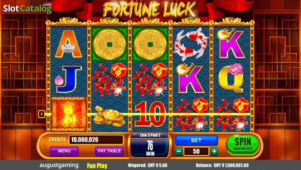Click the gold Q symbol with lotus
301x170 pixels.
[x=231, y=78]
